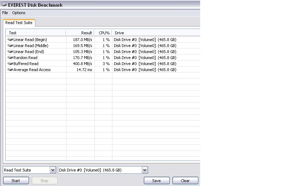Select the Linear Read (Middle) row
Image resolution: width=297 pixels, height=186 pixels.
[103, 46]
